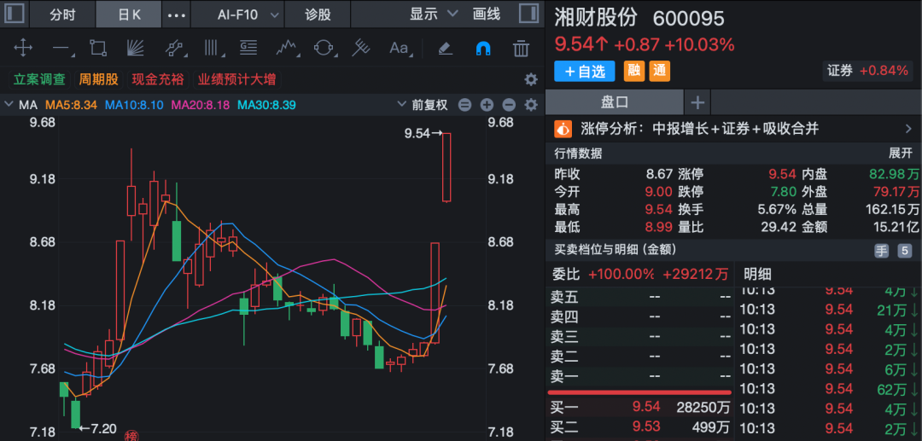Click the orange 涨停分析 icon

click(x=563, y=128)
